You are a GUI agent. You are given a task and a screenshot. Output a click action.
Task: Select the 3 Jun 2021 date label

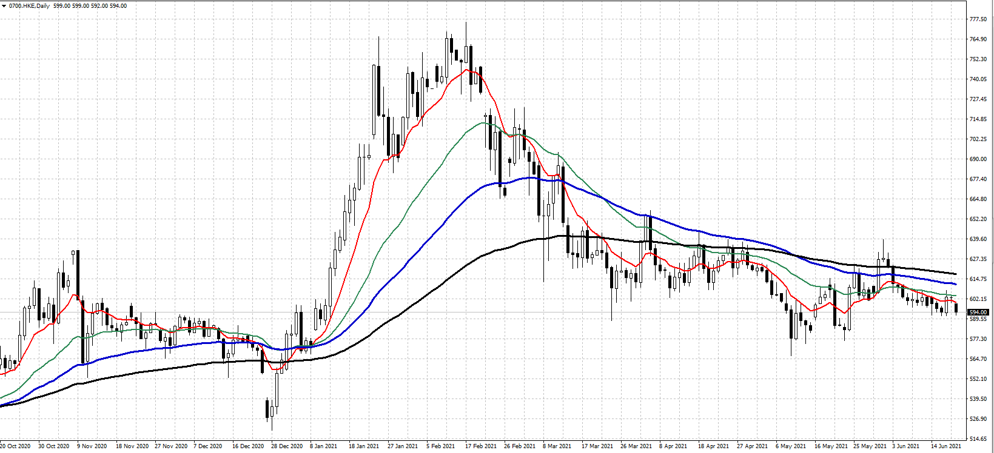tap(906, 446)
